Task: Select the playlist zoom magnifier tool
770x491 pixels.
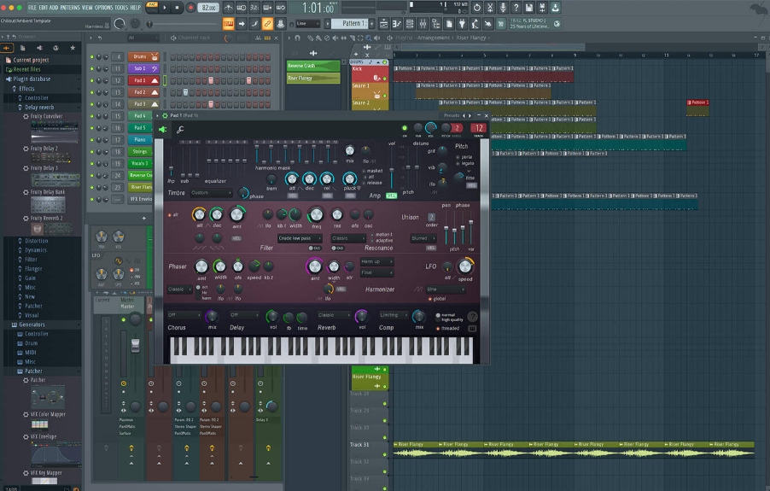Action: coord(369,38)
